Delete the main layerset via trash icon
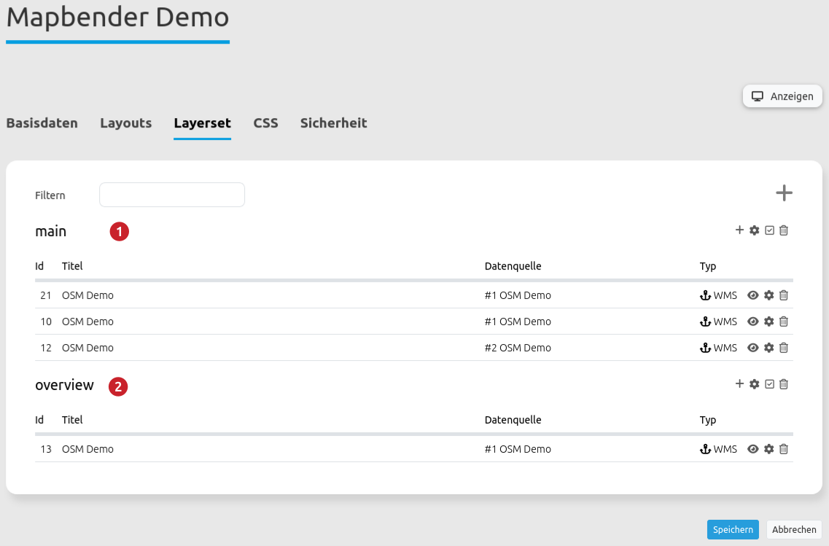The width and height of the screenshot is (829, 546). pyautogui.click(x=784, y=230)
